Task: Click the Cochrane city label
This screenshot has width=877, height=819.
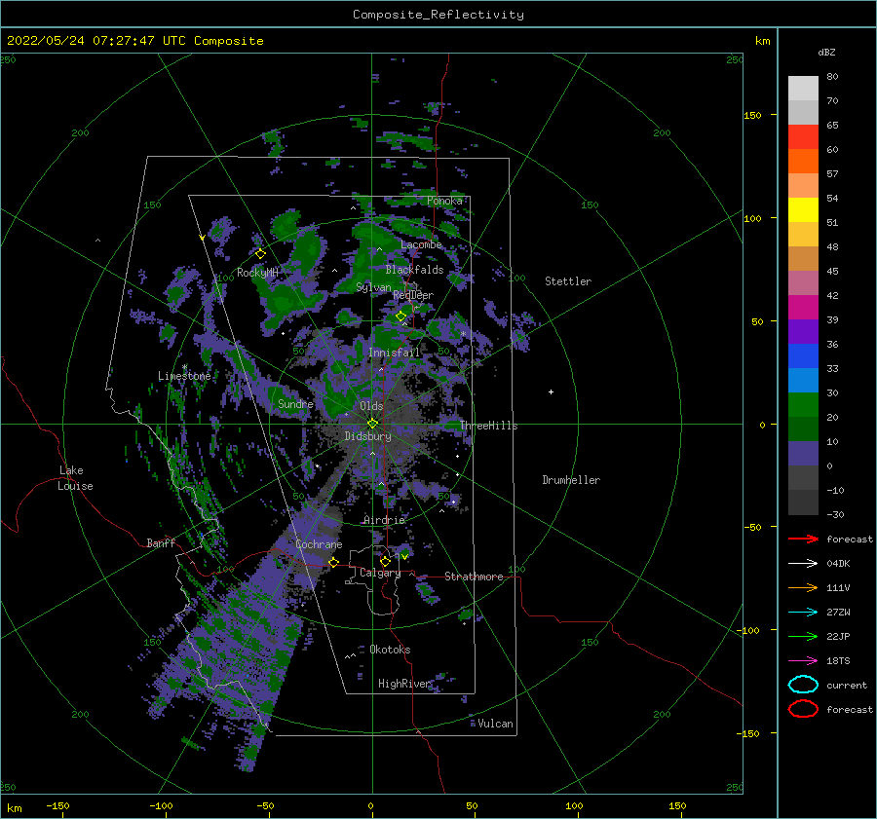Action: 319,544
